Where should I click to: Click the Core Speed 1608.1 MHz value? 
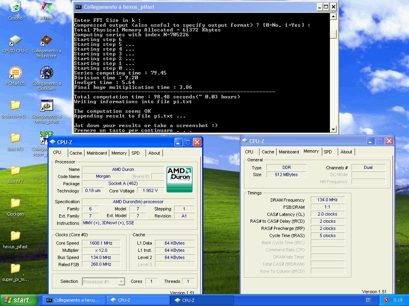(101, 243)
